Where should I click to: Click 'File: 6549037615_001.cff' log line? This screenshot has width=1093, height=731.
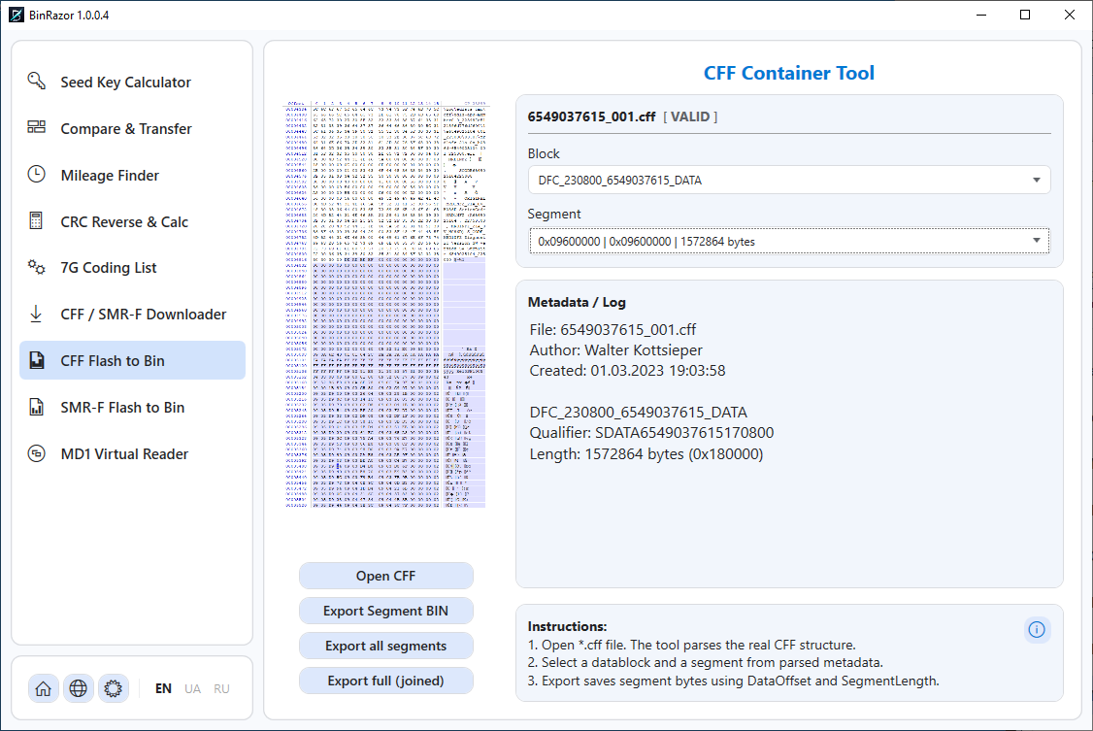613,330
